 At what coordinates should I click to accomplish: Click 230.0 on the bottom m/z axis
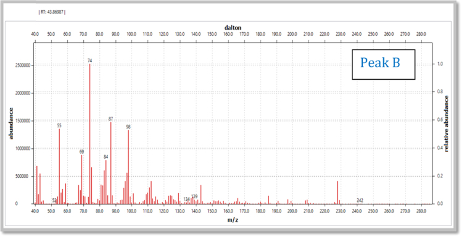pyautogui.click(x=341, y=211)
